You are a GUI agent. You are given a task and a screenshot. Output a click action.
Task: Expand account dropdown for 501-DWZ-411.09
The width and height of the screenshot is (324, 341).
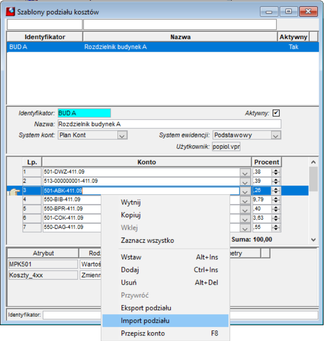[245, 173]
